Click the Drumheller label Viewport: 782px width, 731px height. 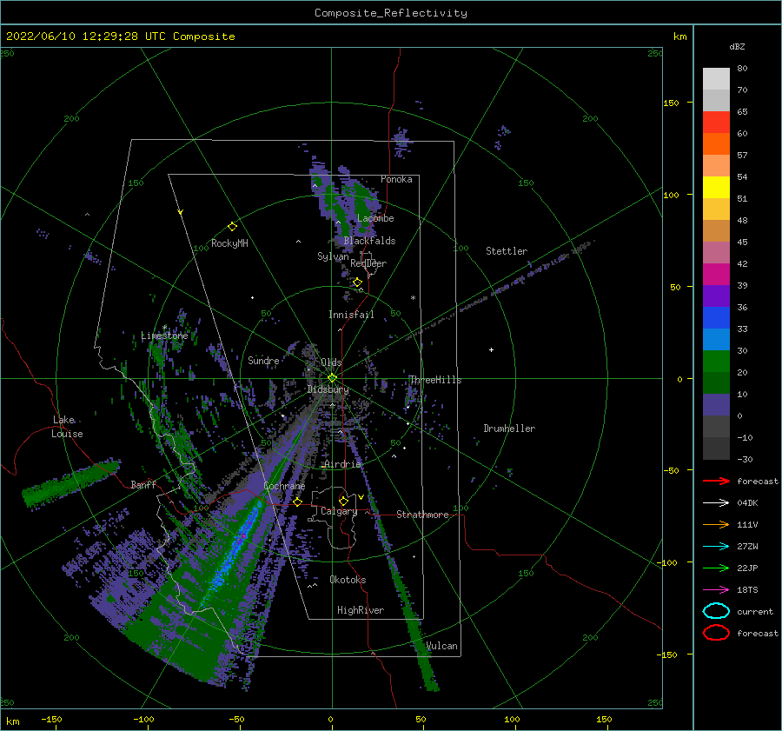[509, 429]
